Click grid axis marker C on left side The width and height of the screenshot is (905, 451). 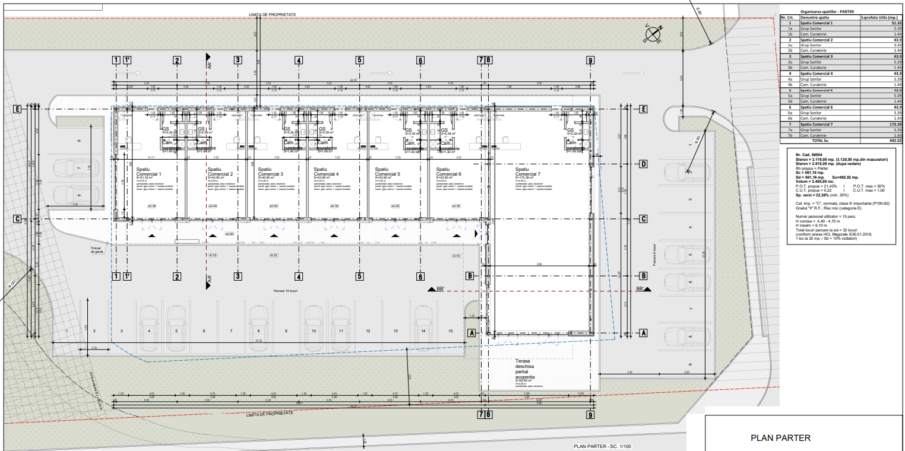(18, 219)
